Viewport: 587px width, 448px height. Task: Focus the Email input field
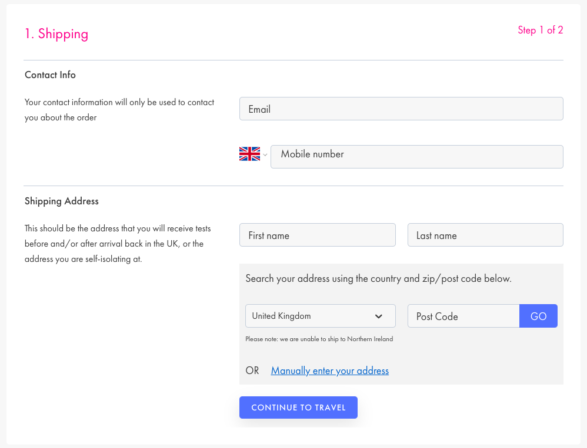[401, 109]
